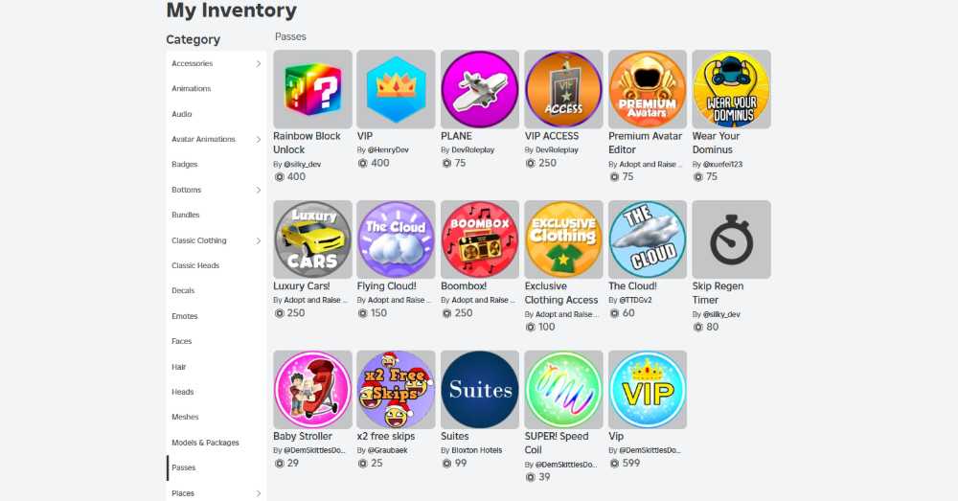Open the Skip Regen Timer stopwatch icon
958x501 pixels.
(x=731, y=239)
